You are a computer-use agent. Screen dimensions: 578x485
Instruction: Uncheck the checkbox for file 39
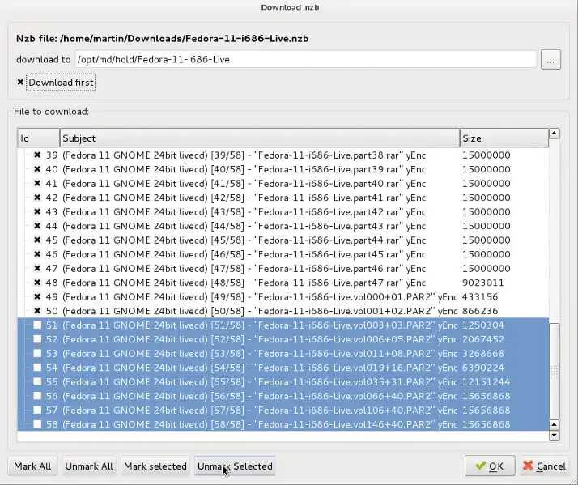37,155
